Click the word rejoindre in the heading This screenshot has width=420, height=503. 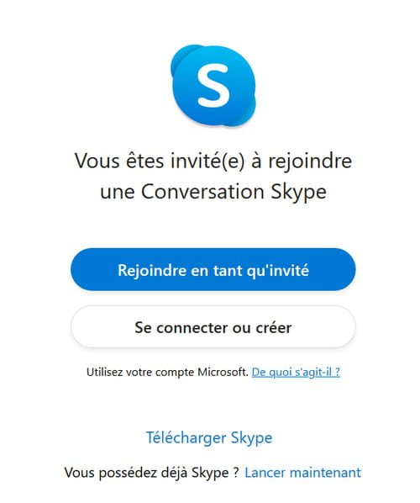click(310, 161)
